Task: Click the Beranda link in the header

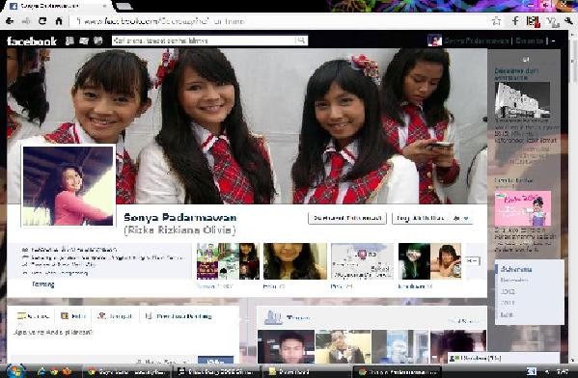Action: pyautogui.click(x=530, y=40)
